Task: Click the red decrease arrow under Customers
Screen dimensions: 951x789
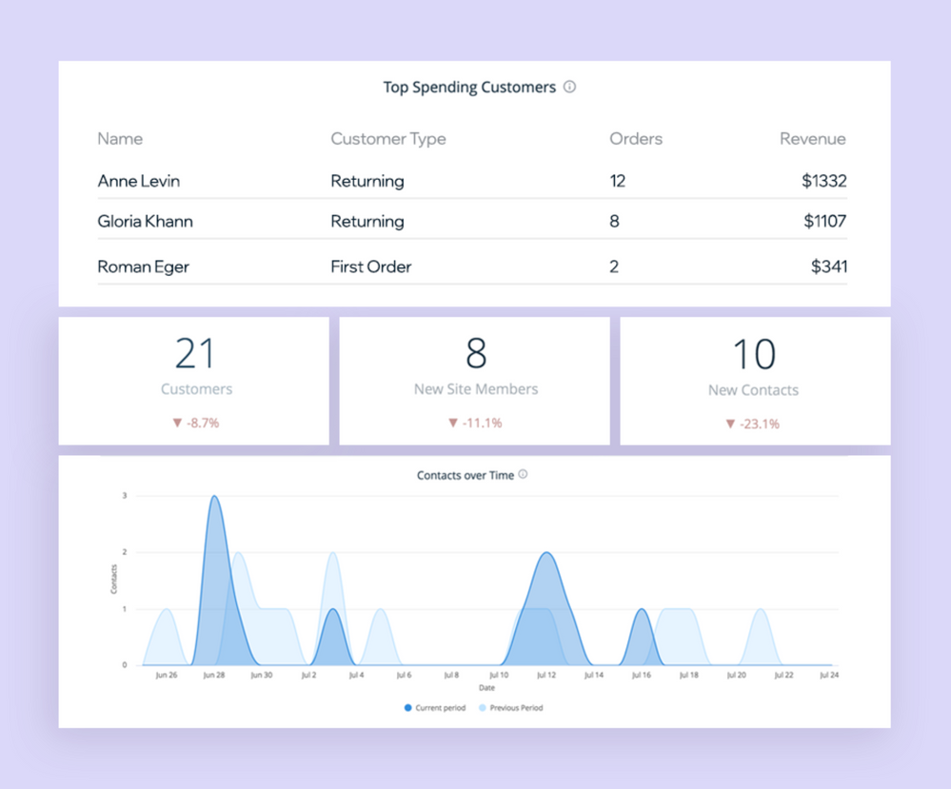Action: (x=175, y=423)
